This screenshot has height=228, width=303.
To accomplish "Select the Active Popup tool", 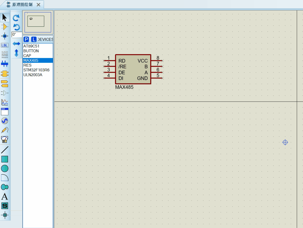I will click(5, 112).
